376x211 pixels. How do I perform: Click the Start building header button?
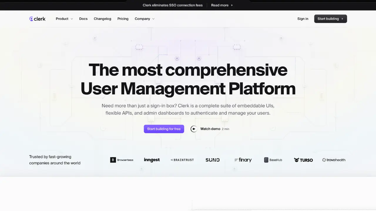point(330,19)
